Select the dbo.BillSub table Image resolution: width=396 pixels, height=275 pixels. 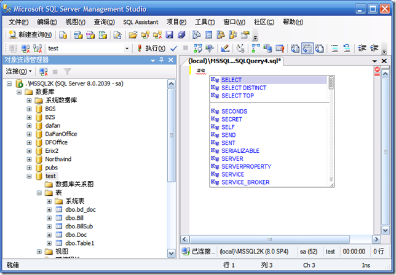pos(79,227)
